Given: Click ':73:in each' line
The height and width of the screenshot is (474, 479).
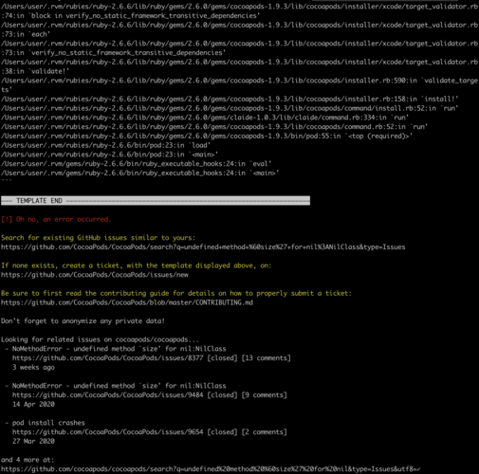Looking at the screenshot, I should [26, 34].
